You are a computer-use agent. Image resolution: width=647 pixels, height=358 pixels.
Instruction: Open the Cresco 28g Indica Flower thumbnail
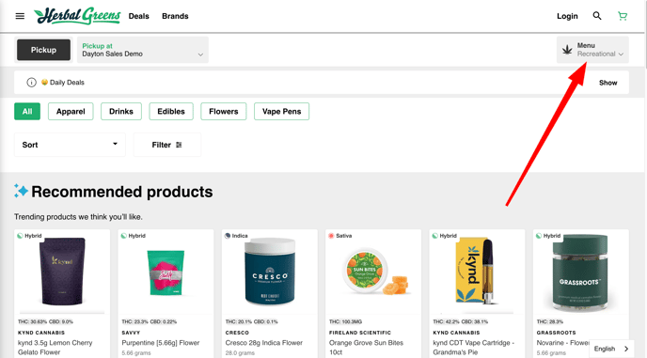click(270, 273)
